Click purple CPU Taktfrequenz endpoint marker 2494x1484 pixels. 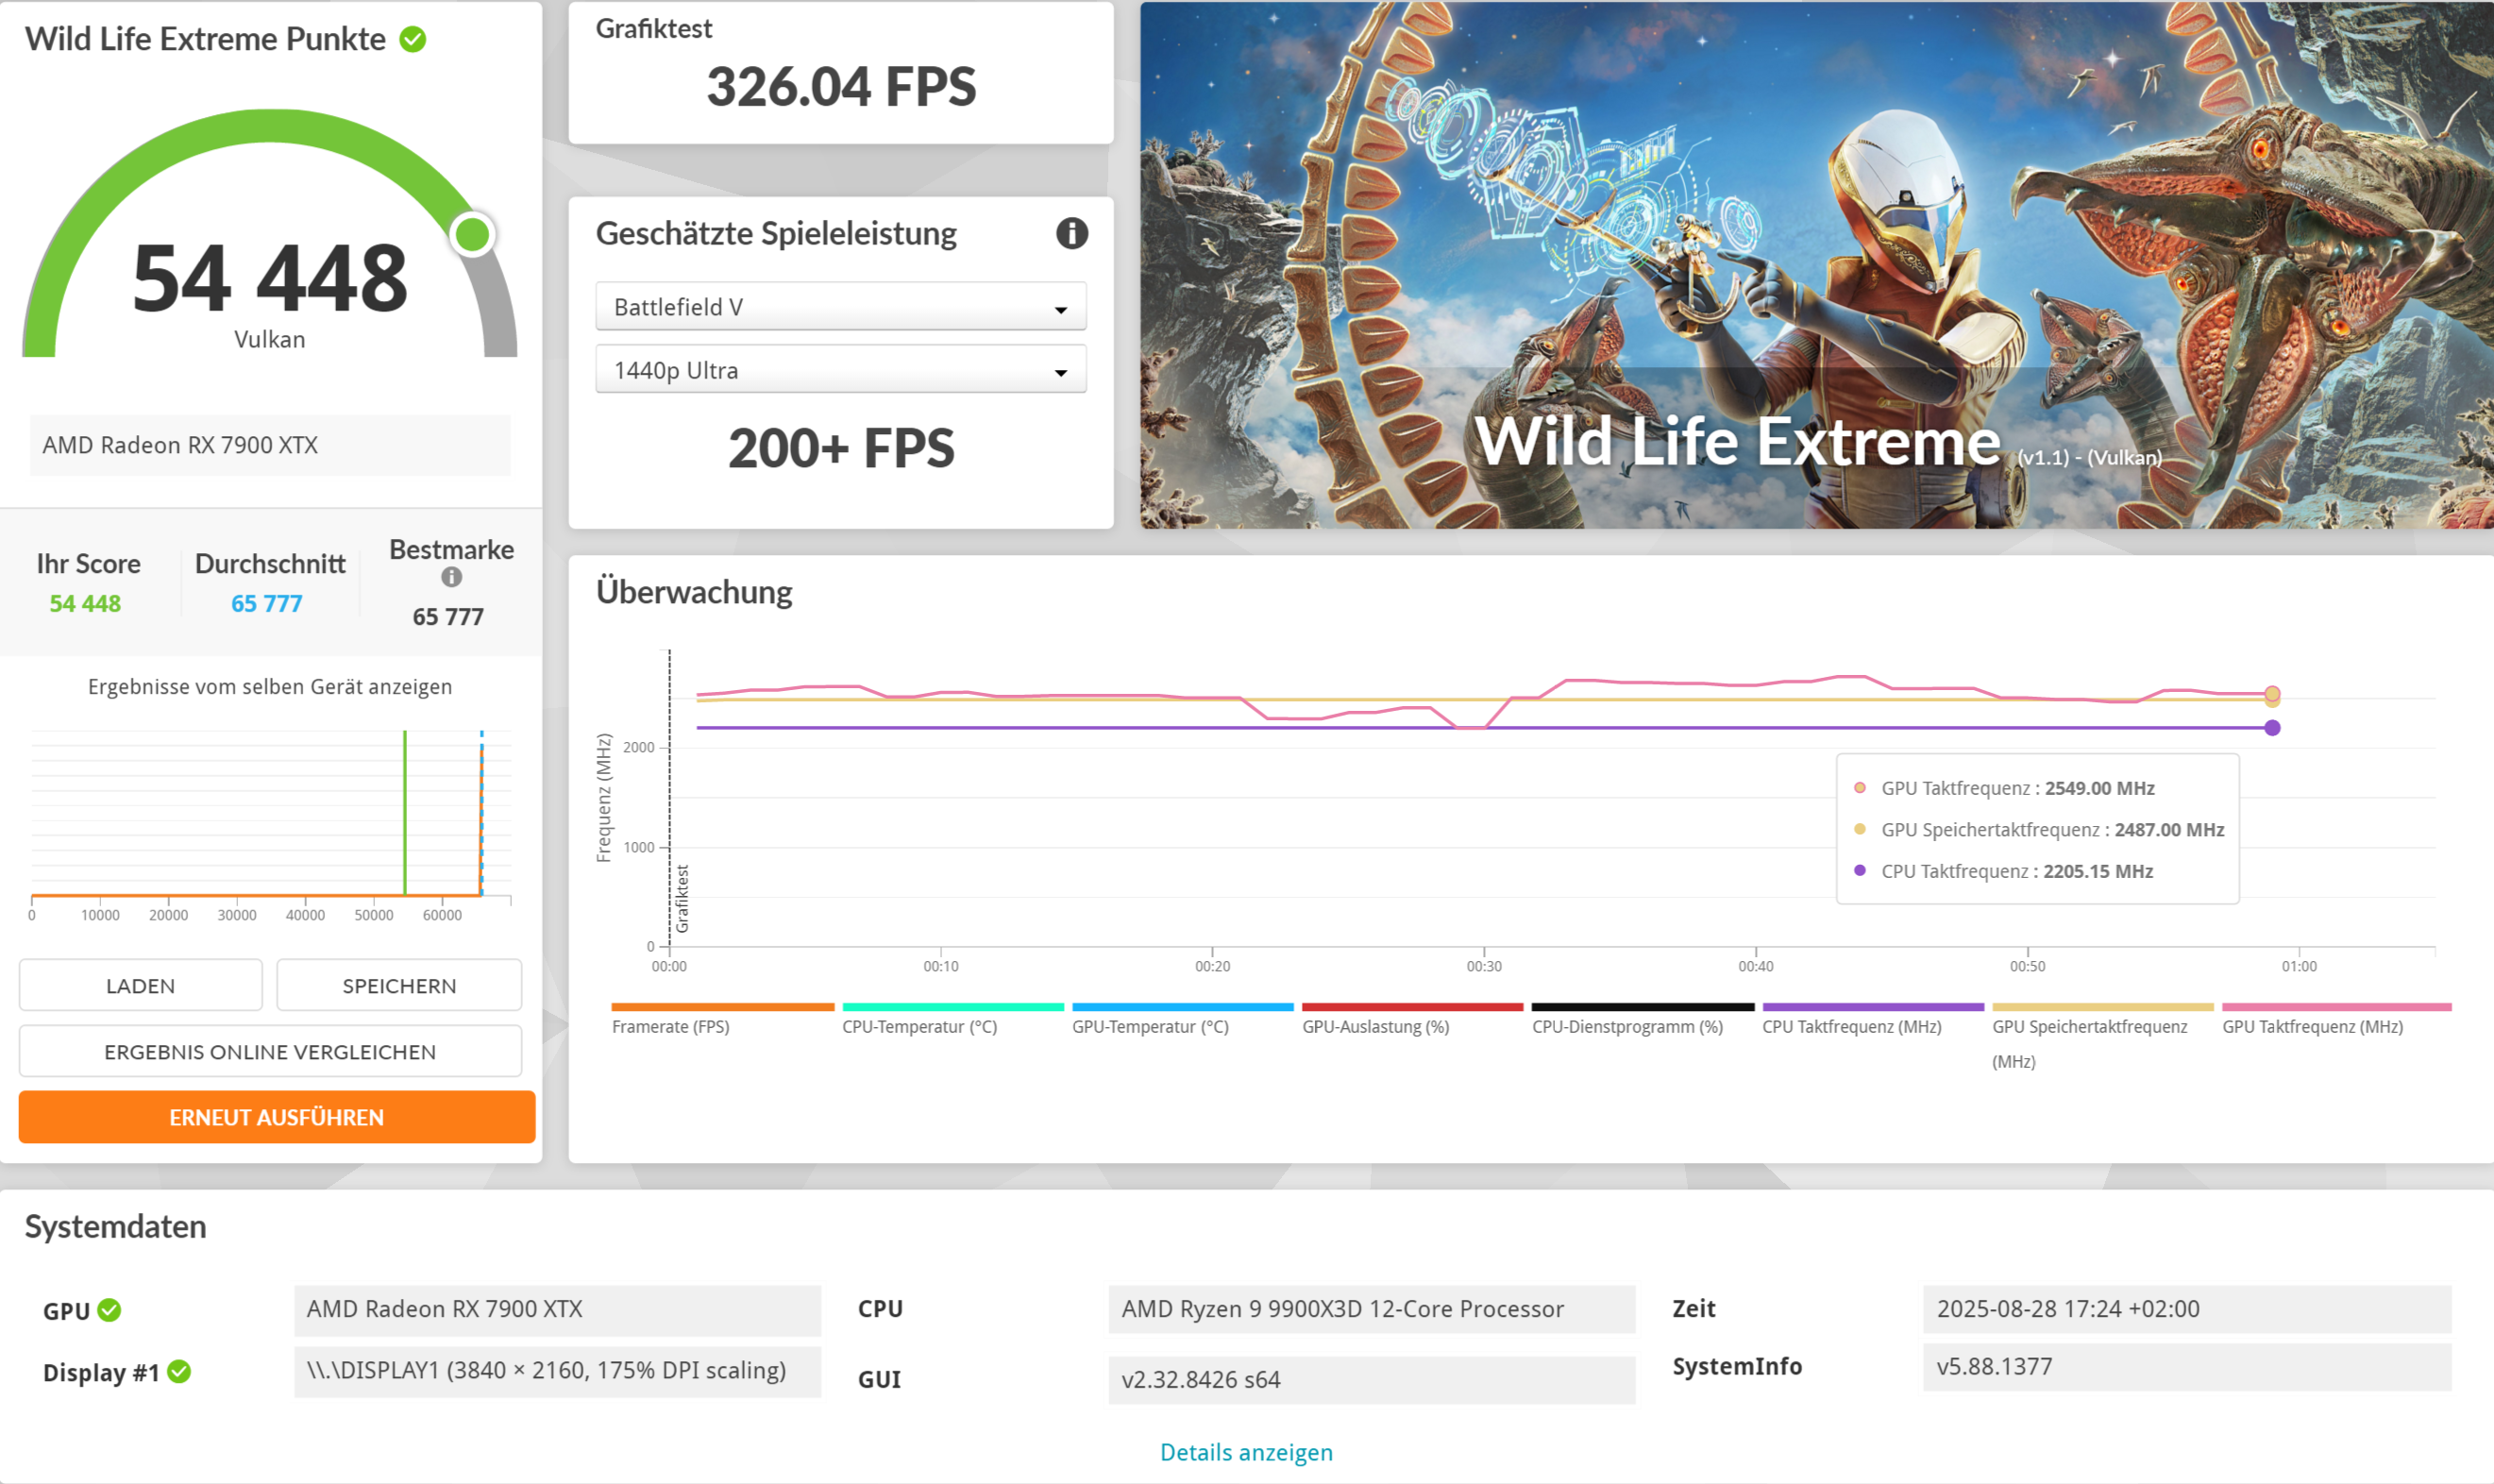[x=2272, y=727]
